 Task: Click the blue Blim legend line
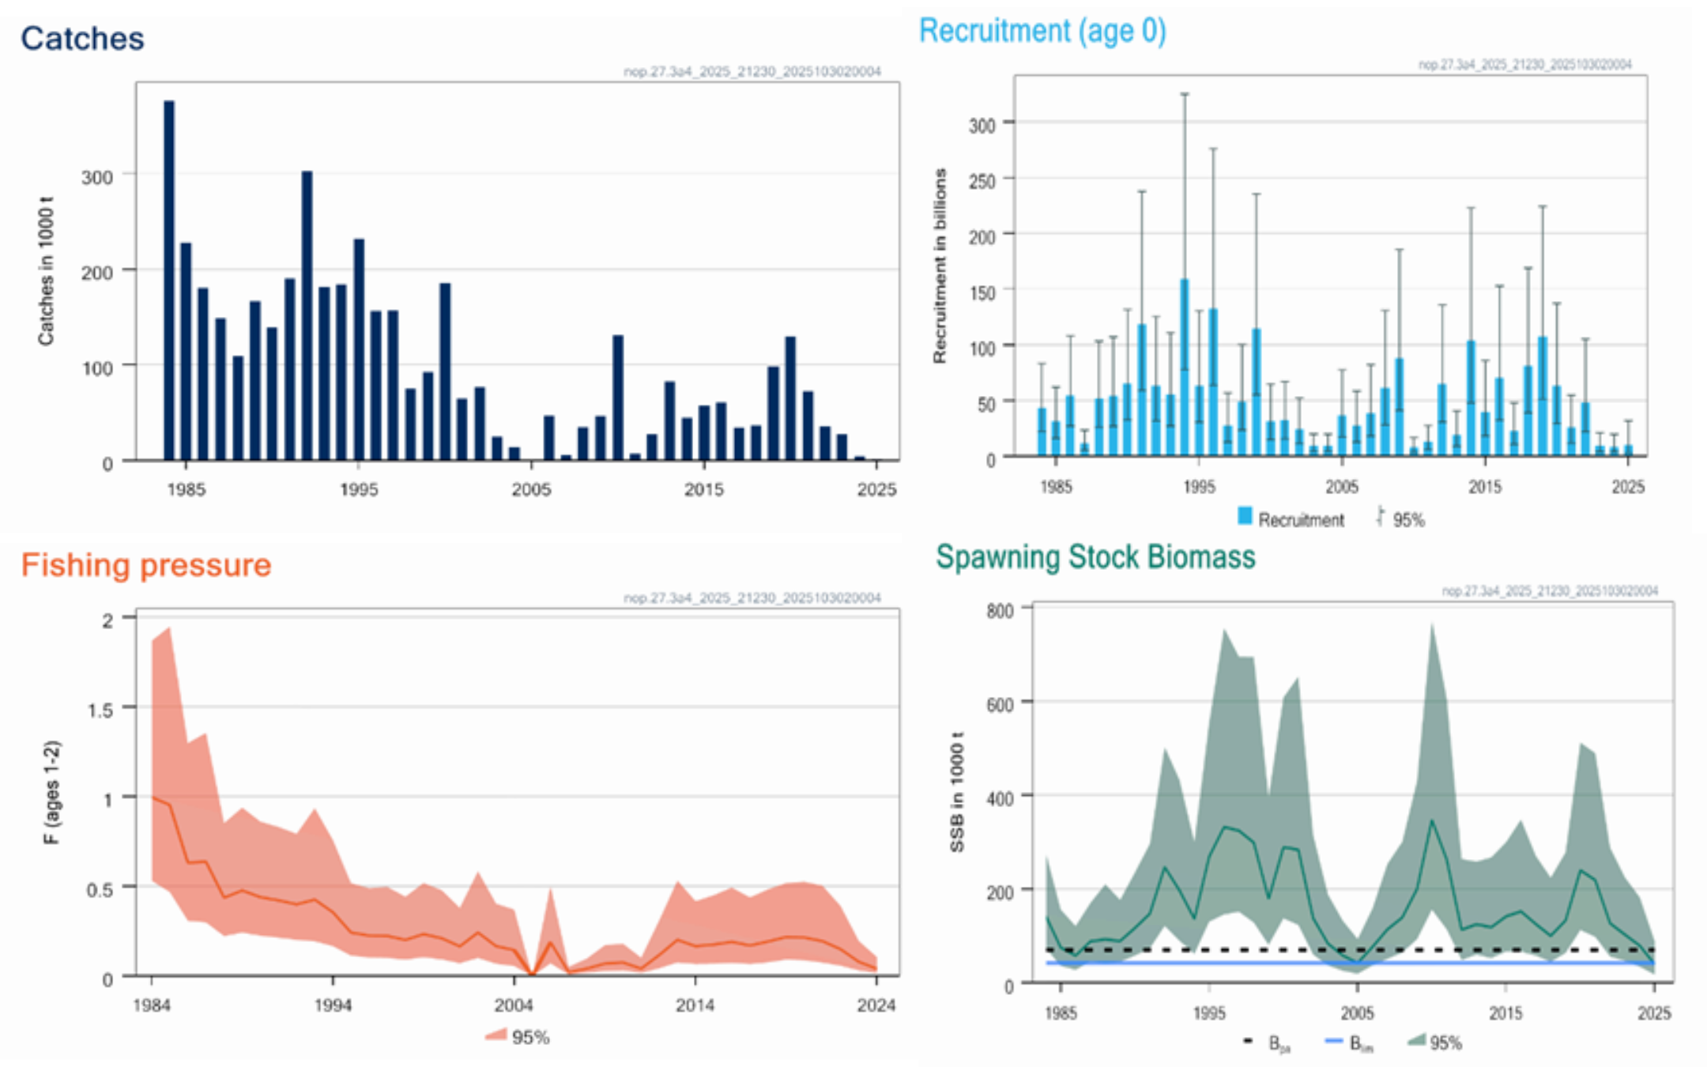(1333, 1041)
